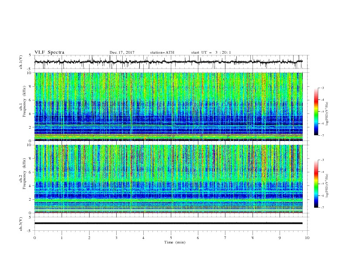
Task: Click the "start UT = 3 : 20: 1" label
Action: (211, 52)
